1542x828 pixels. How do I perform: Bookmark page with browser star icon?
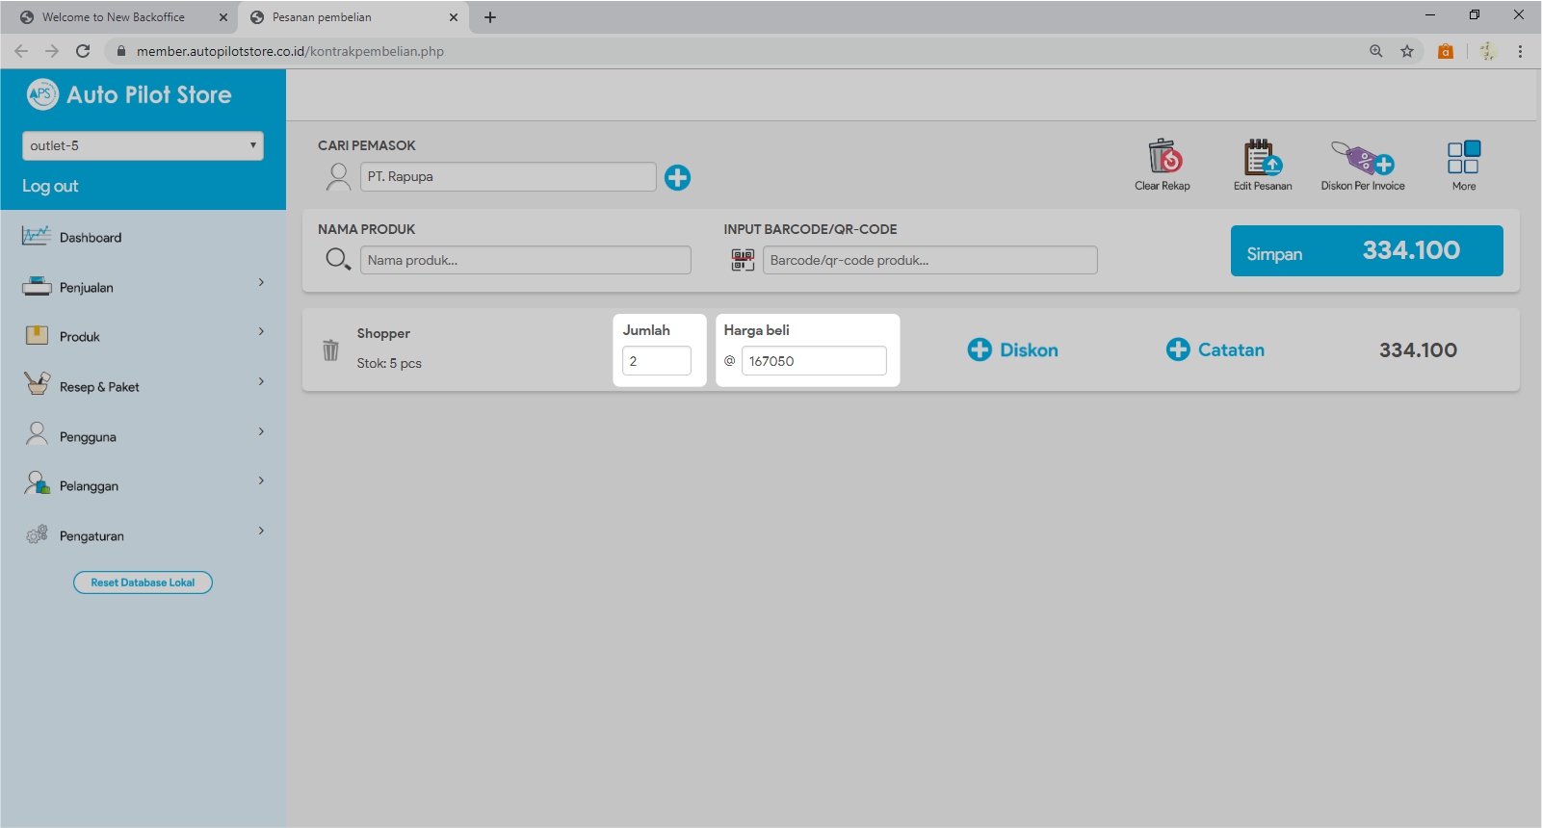coord(1407,51)
